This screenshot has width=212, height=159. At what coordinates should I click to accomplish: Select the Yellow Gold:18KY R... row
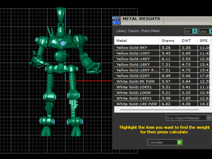(x=162, y=70)
